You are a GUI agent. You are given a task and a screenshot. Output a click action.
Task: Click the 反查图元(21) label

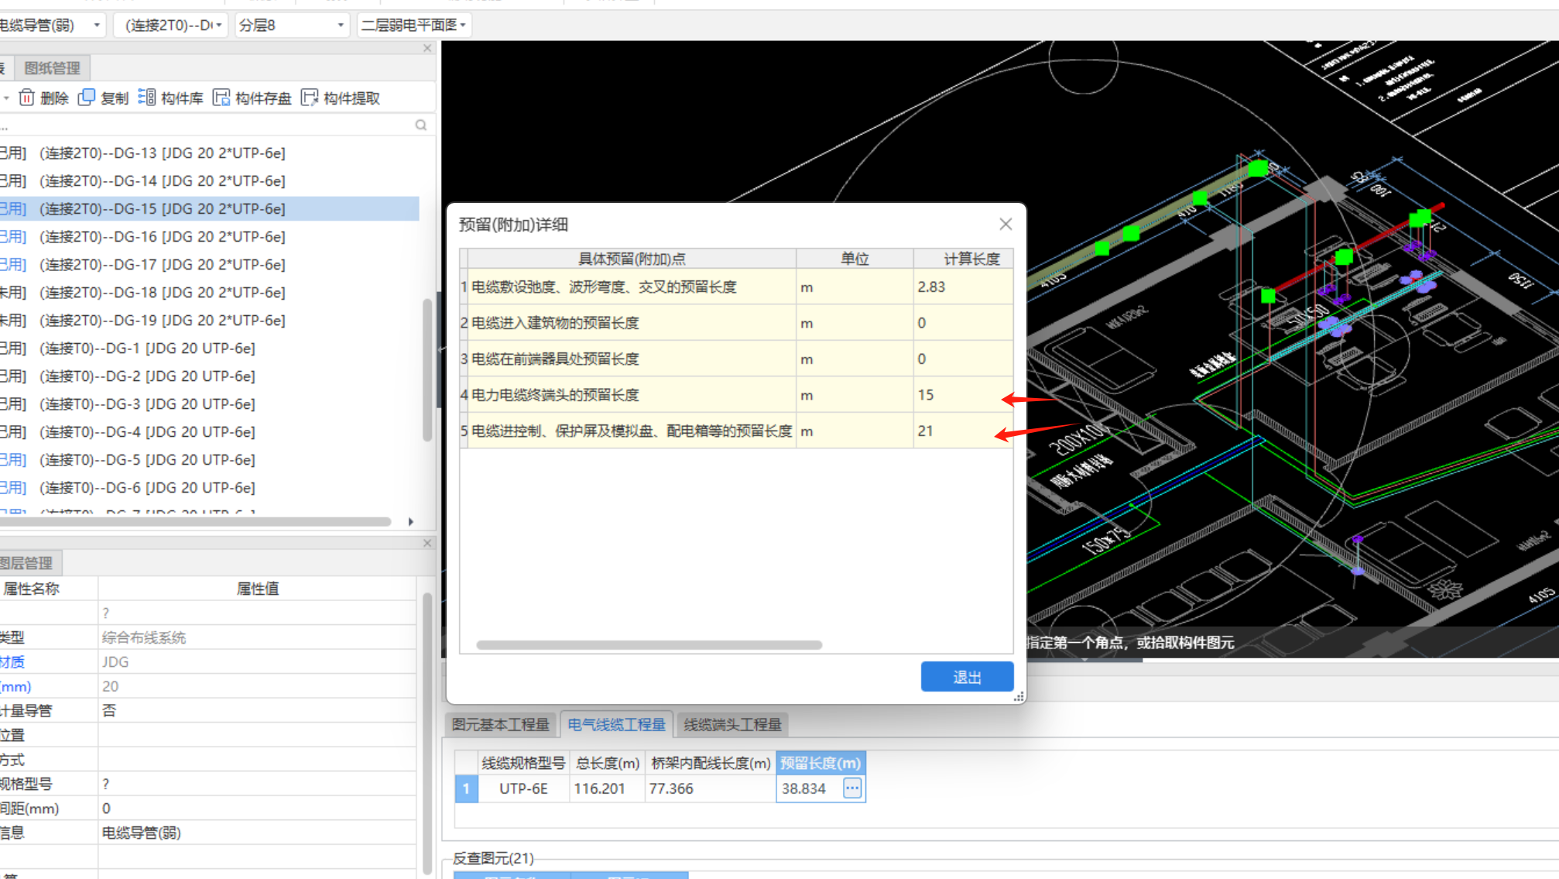[493, 858]
